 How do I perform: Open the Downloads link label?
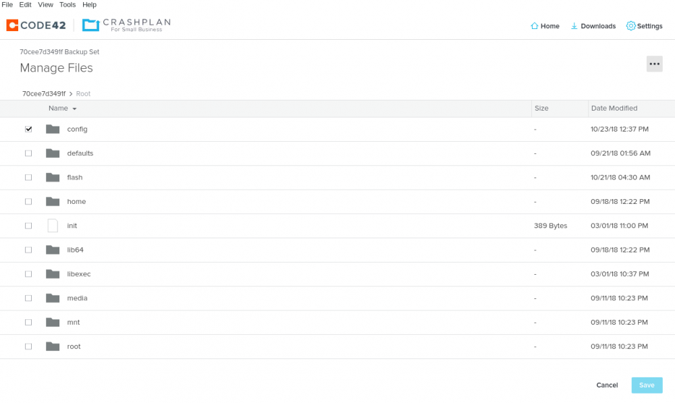[x=598, y=26]
